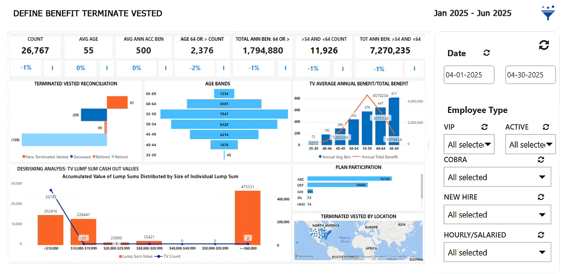Viewport: 566px width, 274px height.
Task: Reset the COBRA filter
Action: [541, 160]
